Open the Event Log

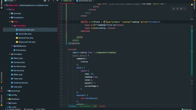pos(187,109)
